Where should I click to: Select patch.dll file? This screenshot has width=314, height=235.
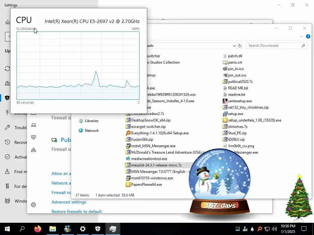click(232, 56)
